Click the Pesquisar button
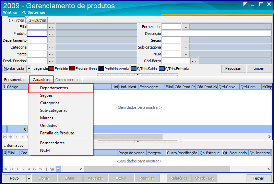This screenshot has width=274, height=184. [x=234, y=69]
